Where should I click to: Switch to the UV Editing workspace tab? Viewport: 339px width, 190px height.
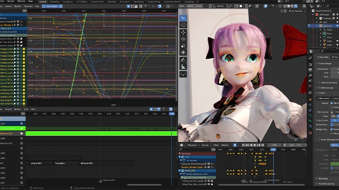click(81, 2)
